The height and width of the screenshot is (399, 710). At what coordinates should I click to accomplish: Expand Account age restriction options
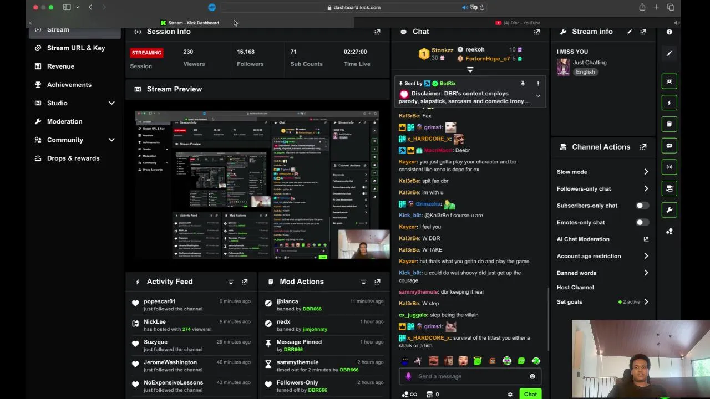point(646,256)
